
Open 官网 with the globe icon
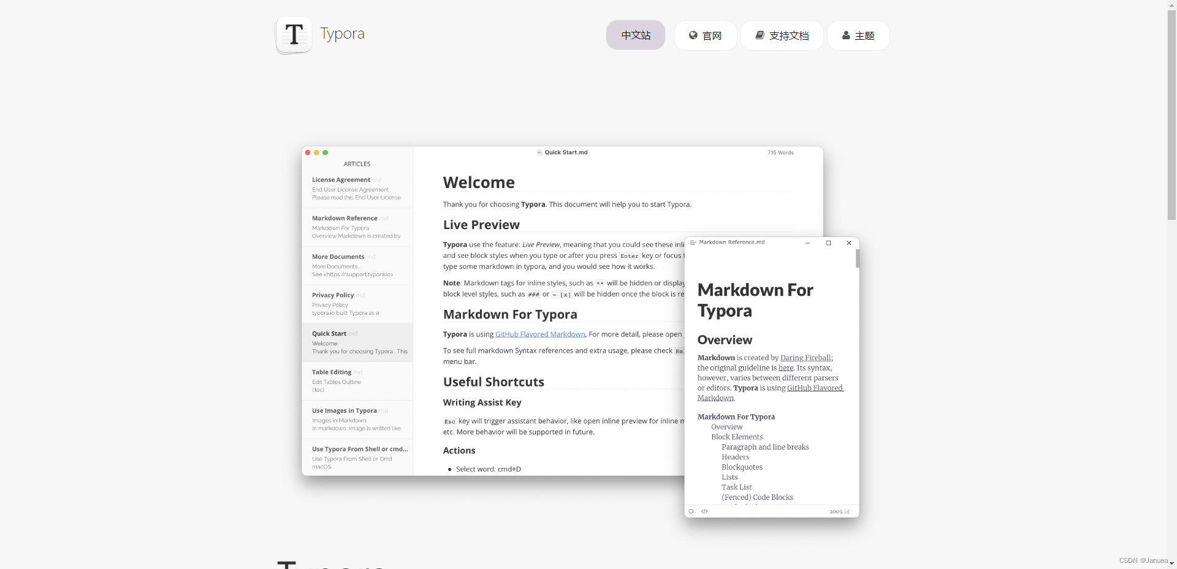click(x=705, y=36)
